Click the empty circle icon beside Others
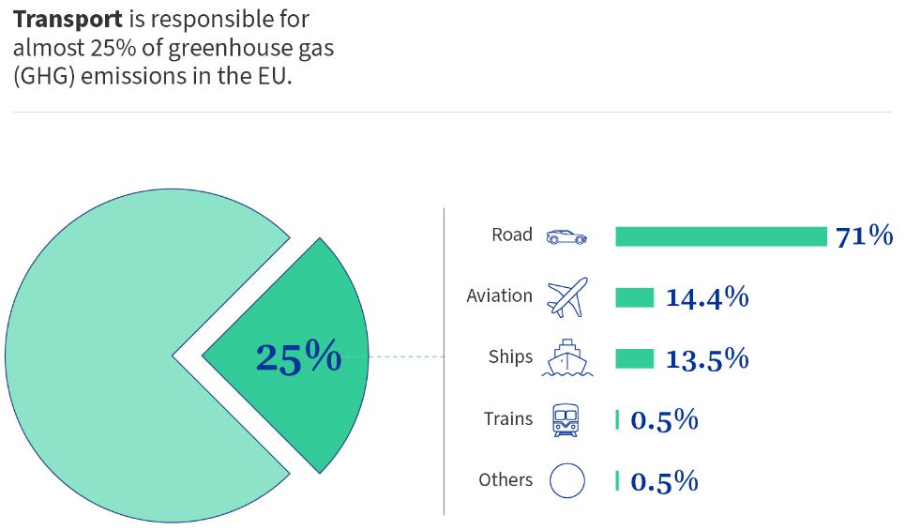Screen dimensions: 905x530 566,480
